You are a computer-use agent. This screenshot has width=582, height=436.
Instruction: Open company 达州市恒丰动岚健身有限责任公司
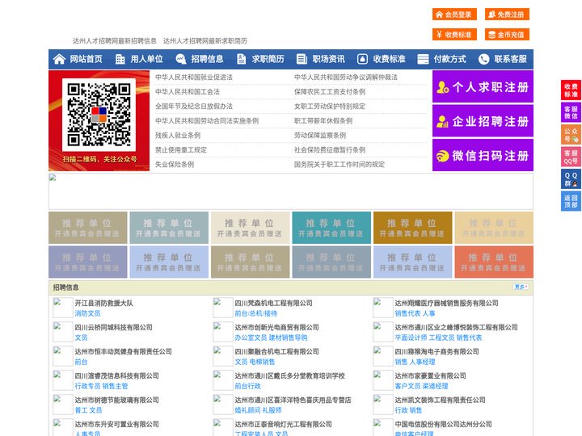point(123,351)
